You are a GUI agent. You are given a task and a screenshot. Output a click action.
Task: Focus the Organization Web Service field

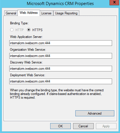tap(61, 56)
